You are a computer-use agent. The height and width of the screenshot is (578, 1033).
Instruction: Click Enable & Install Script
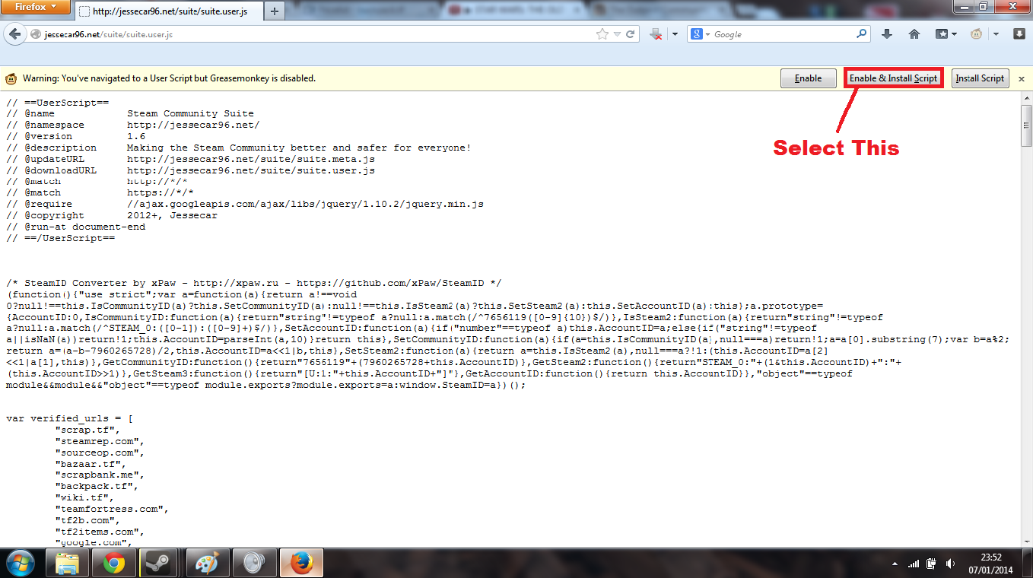tap(893, 78)
